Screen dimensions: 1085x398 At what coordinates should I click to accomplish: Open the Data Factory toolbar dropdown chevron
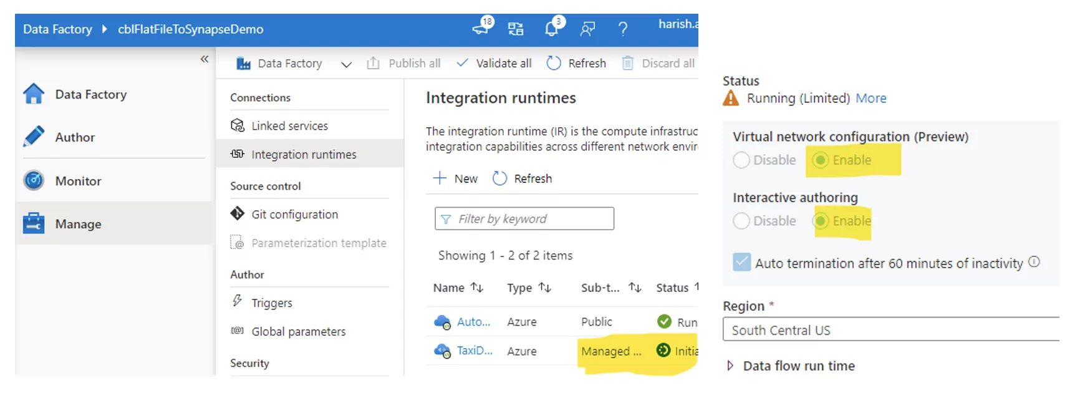click(346, 64)
